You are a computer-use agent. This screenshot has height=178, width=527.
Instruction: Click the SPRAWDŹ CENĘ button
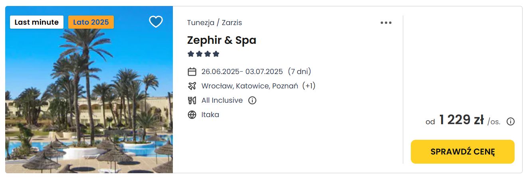[463, 152]
